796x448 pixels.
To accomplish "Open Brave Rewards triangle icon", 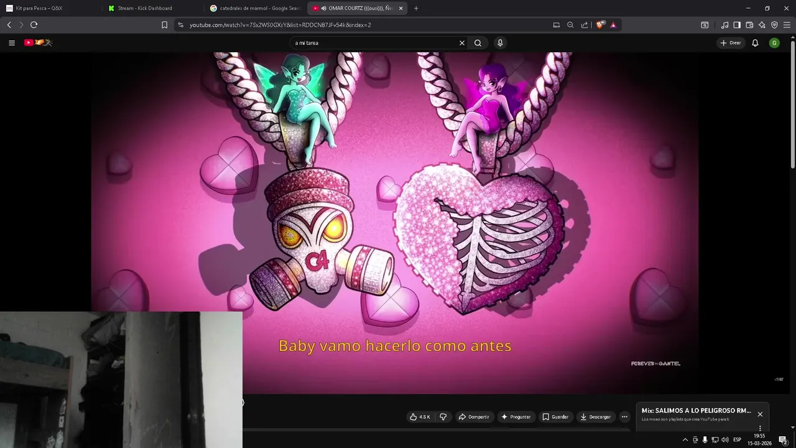I will pyautogui.click(x=613, y=25).
